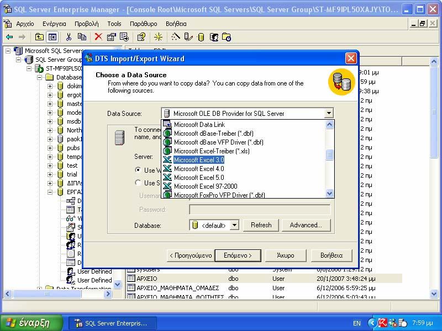Click the New Job folder-clock icon
The width and height of the screenshot is (442, 331).
[227, 37]
